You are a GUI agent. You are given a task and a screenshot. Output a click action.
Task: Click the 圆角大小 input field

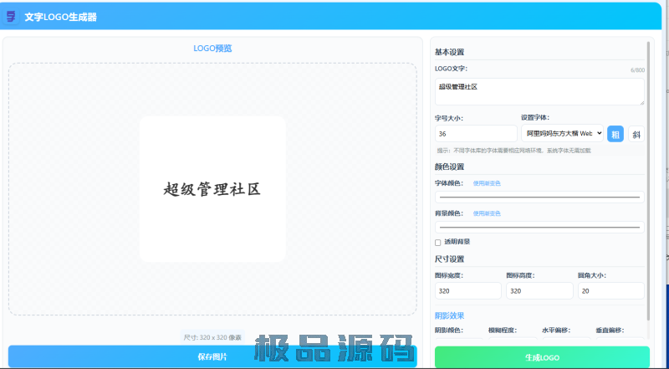tap(610, 290)
